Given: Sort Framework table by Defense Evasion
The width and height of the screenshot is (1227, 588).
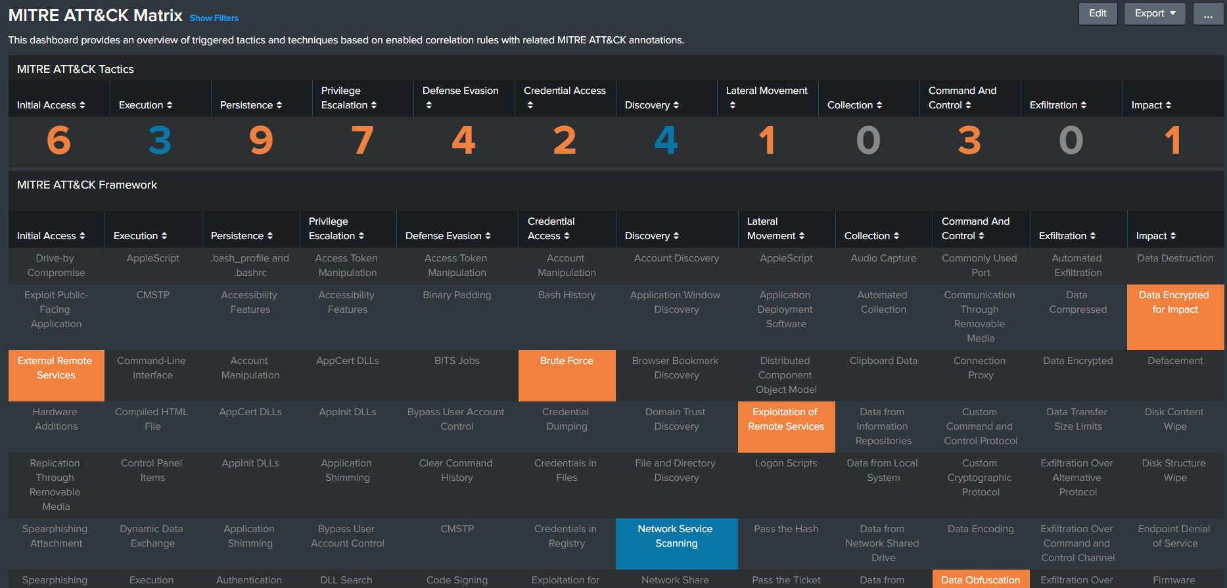Looking at the screenshot, I should (448, 236).
